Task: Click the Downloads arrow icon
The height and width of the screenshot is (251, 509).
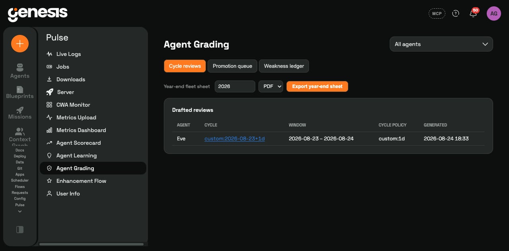Action: pos(49,79)
